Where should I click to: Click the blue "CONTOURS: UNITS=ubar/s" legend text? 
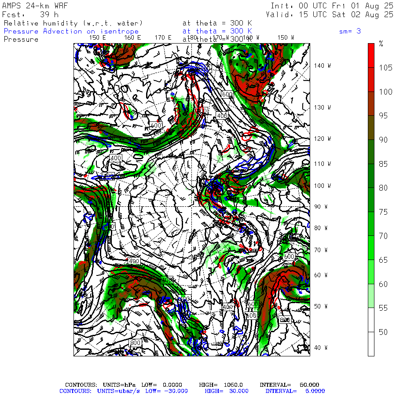point(99,391)
